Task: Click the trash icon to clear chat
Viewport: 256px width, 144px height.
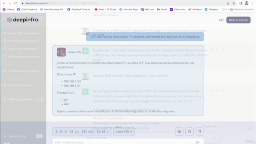Action: pyautogui.click(x=200, y=132)
